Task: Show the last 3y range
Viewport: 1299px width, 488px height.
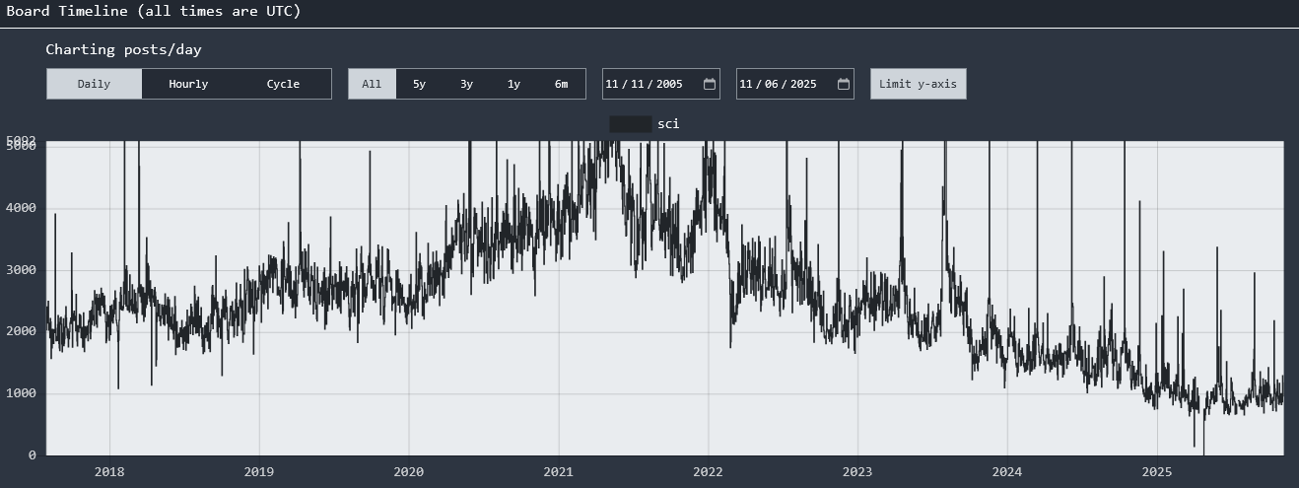Action: click(x=466, y=84)
